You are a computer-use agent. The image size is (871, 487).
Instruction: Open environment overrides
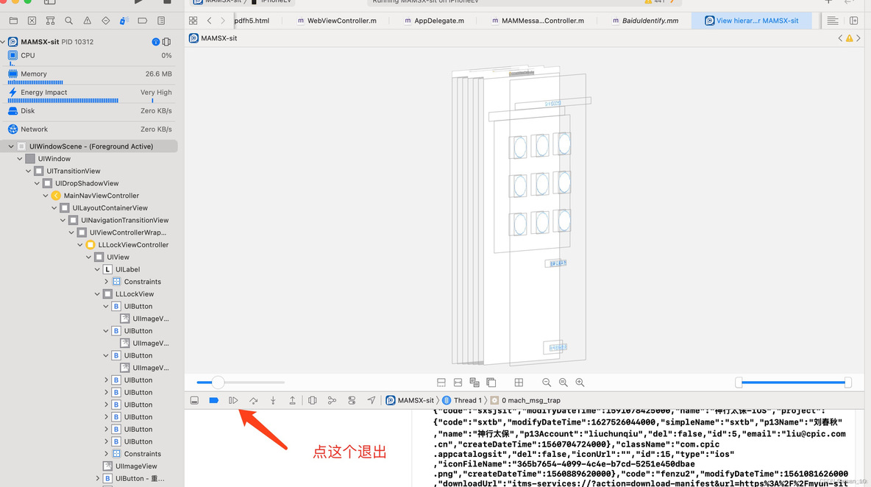(352, 400)
